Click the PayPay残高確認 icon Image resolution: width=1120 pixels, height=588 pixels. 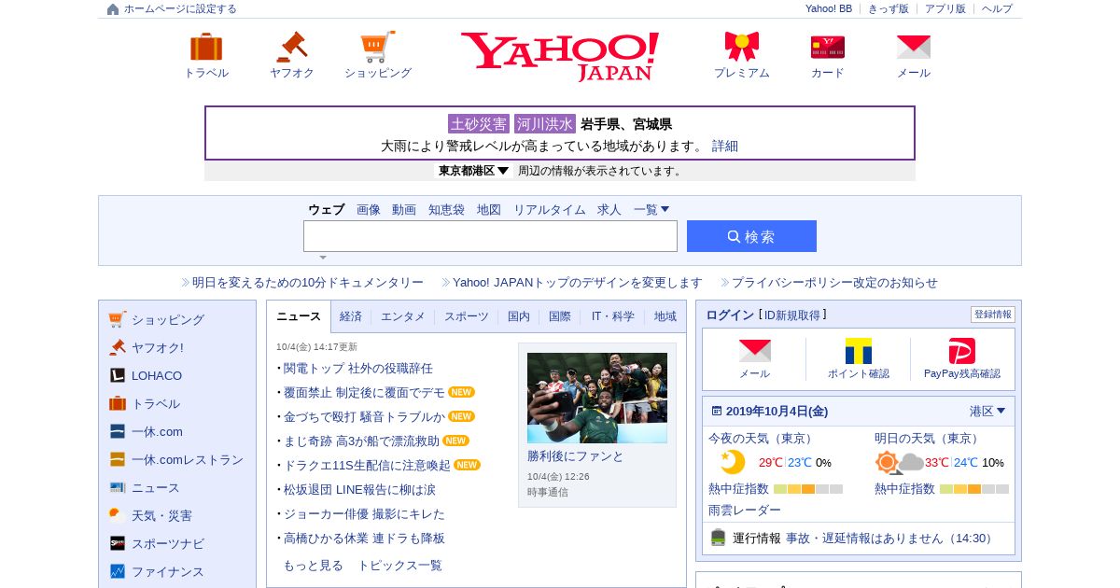[x=962, y=351]
